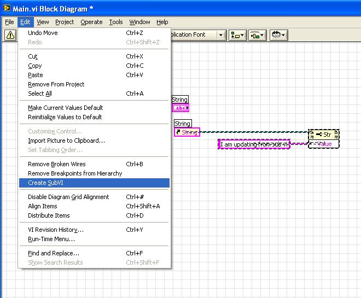Choose Paste in the Edit menu

tap(95, 75)
